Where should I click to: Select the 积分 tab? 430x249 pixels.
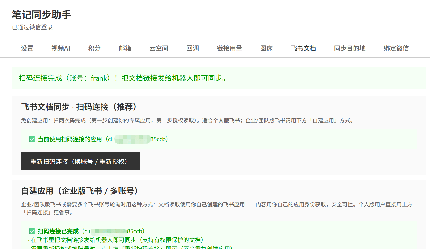coord(94,48)
